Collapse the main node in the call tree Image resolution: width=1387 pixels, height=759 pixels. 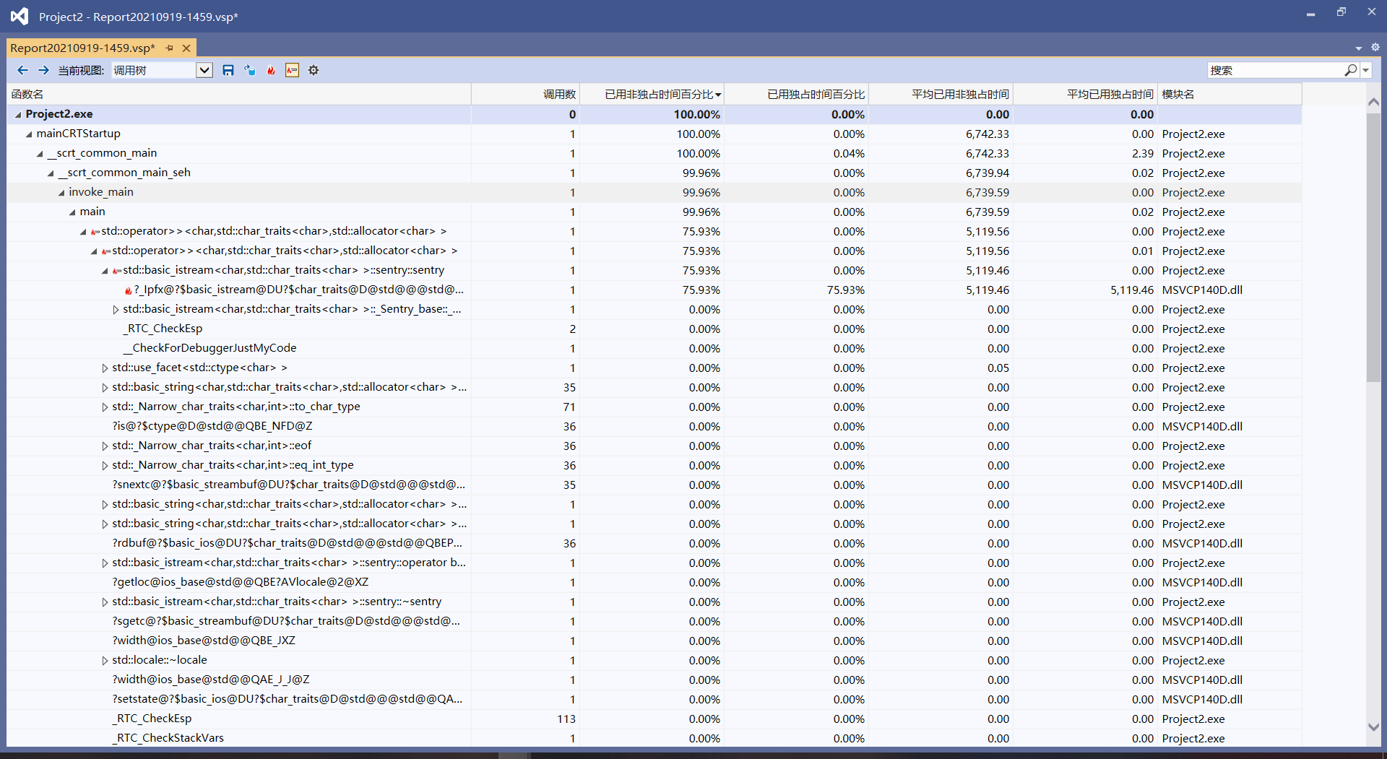(x=72, y=212)
